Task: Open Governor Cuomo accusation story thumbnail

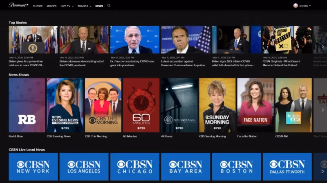Action: coord(186,39)
